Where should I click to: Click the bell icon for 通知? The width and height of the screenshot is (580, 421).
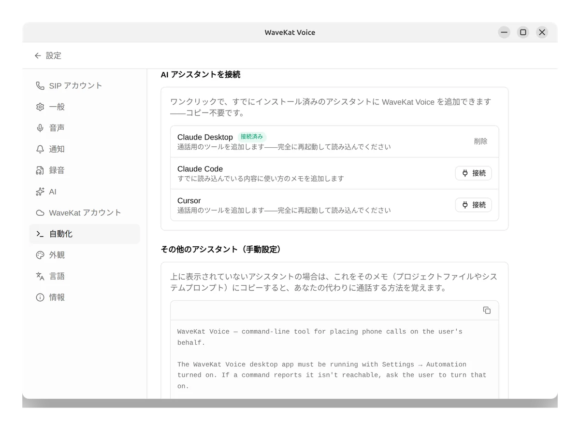pyautogui.click(x=40, y=149)
